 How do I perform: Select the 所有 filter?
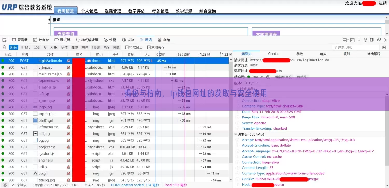13,47
